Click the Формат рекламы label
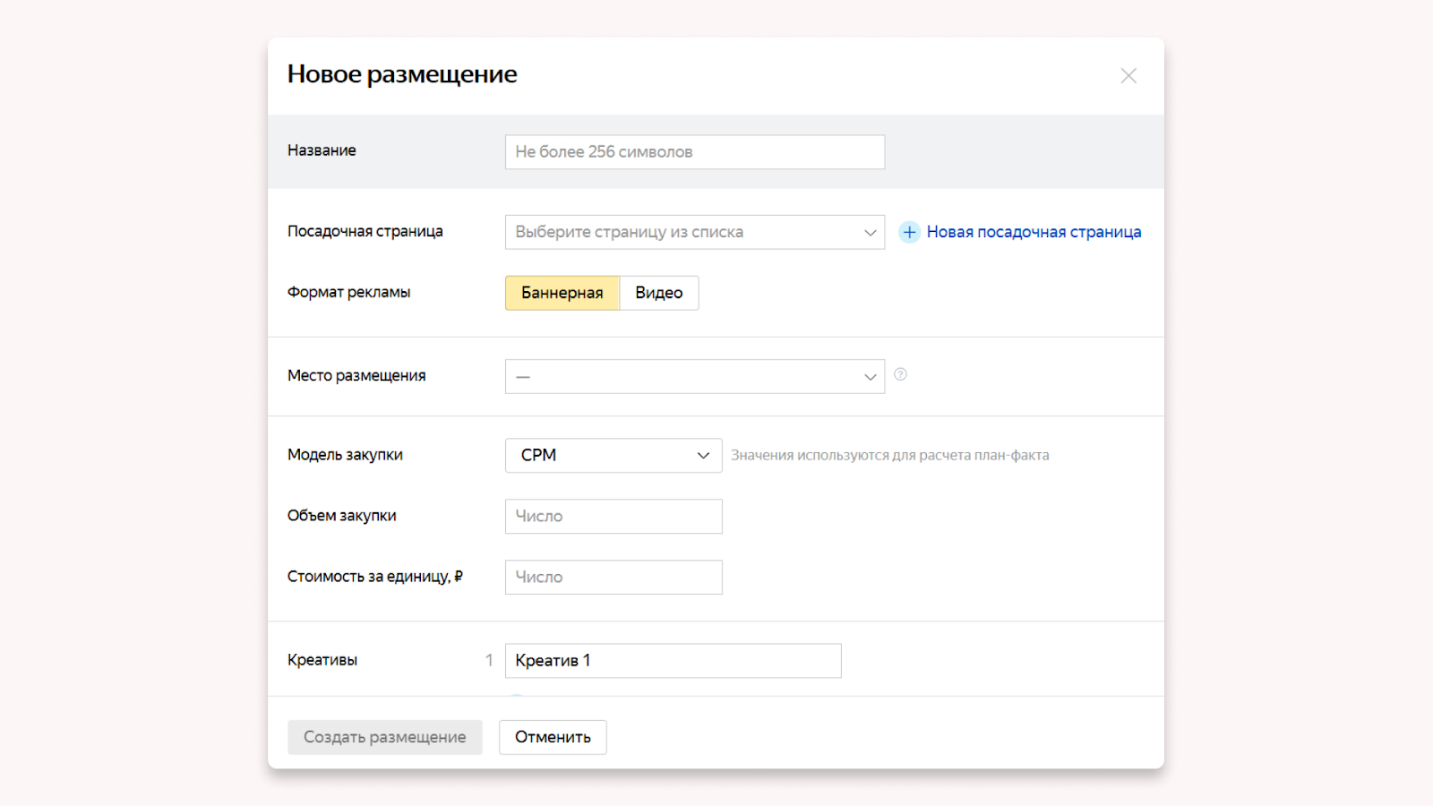This screenshot has height=806, width=1433. tap(348, 292)
